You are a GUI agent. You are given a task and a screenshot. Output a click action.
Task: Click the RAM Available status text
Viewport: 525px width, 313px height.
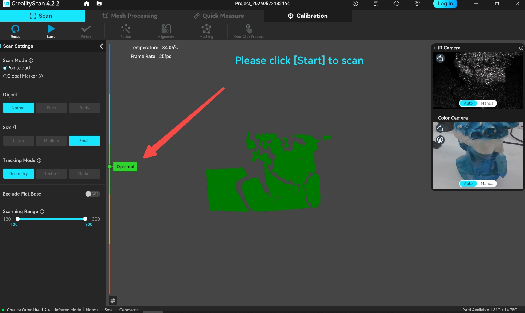tap(489, 310)
